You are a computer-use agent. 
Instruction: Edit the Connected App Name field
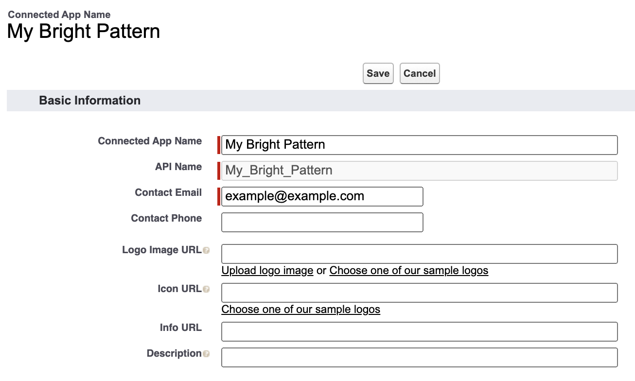[420, 145]
